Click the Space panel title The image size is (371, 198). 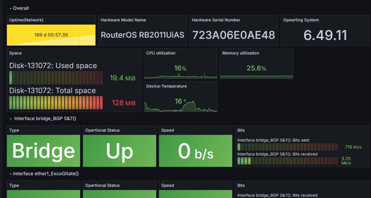15,53
